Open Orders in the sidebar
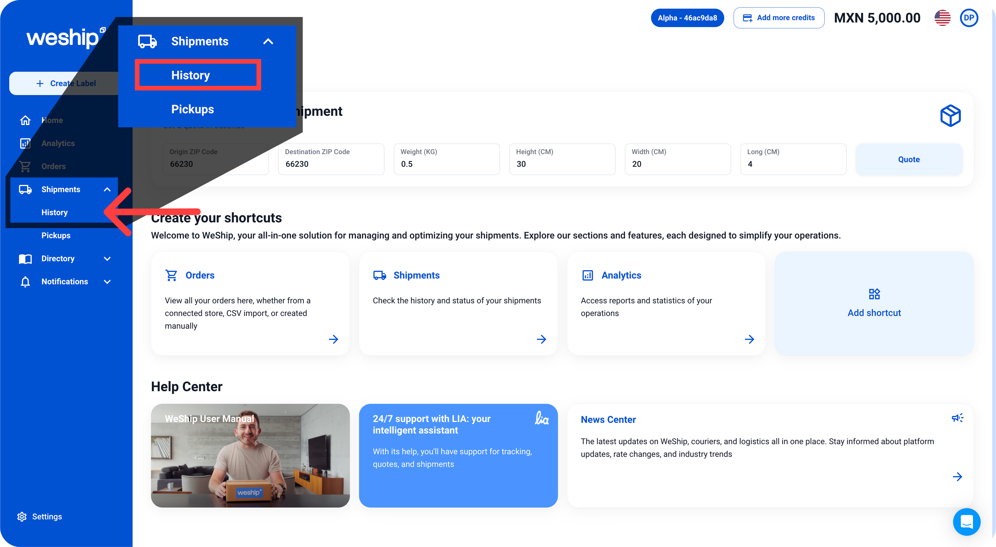Image resolution: width=996 pixels, height=547 pixels. coord(53,166)
